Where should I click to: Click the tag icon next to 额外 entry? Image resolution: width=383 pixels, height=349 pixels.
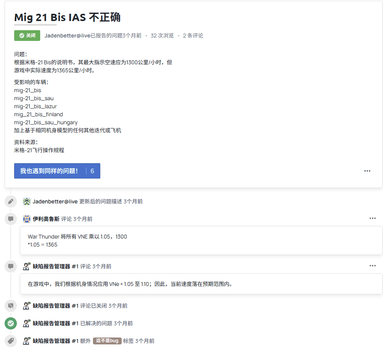(11, 341)
